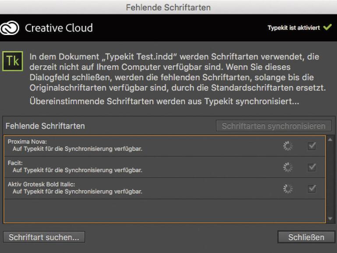The image size is (337, 253).
Task: Click the green Typekit activated checkmark
Action: point(327,27)
